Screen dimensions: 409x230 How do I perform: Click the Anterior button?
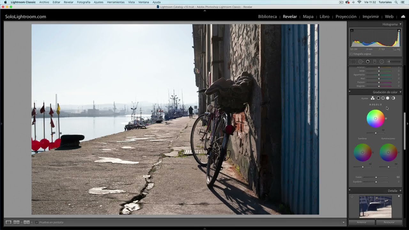coord(362,222)
